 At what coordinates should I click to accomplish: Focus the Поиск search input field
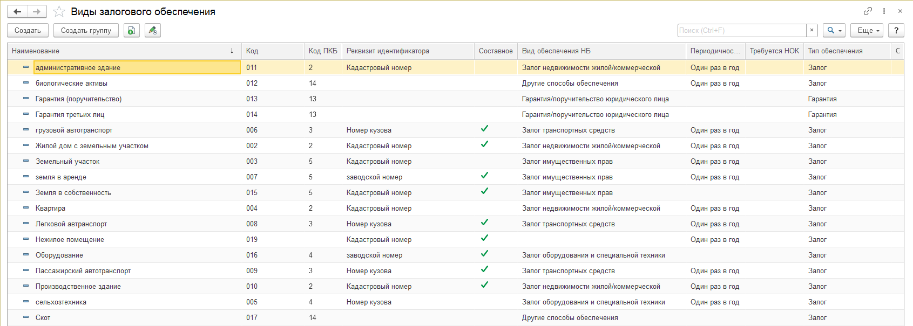tap(742, 31)
